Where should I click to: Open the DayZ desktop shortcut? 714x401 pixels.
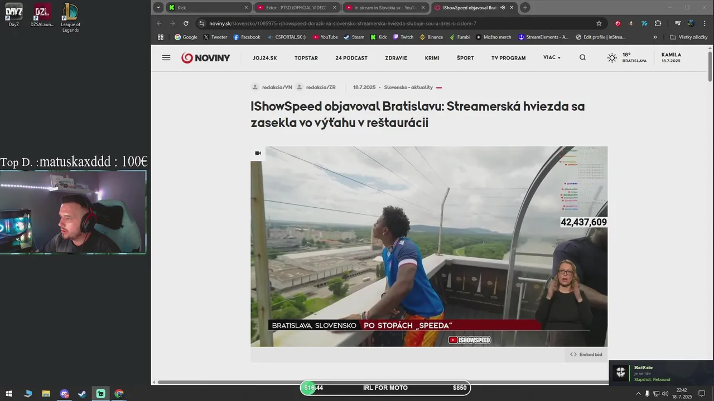pyautogui.click(x=14, y=15)
